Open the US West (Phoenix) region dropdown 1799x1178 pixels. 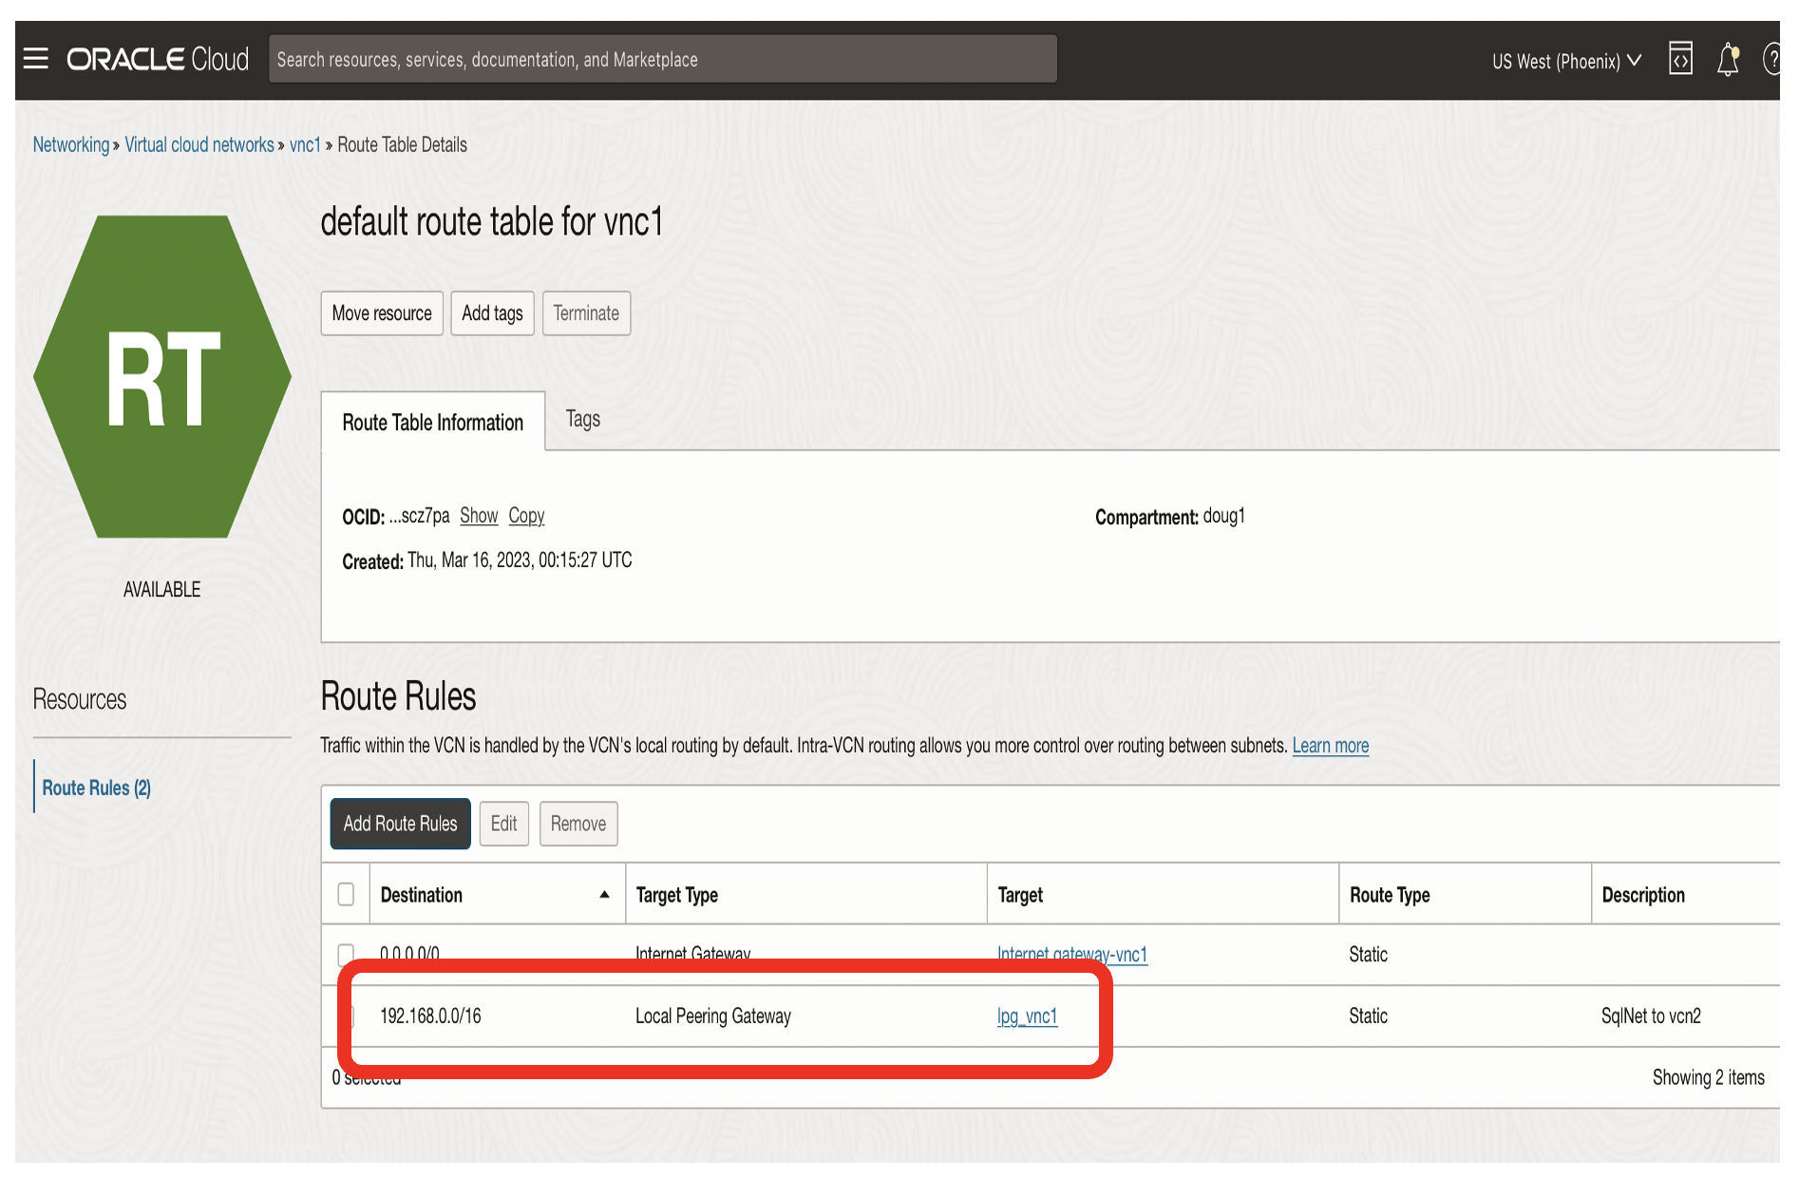[1564, 60]
